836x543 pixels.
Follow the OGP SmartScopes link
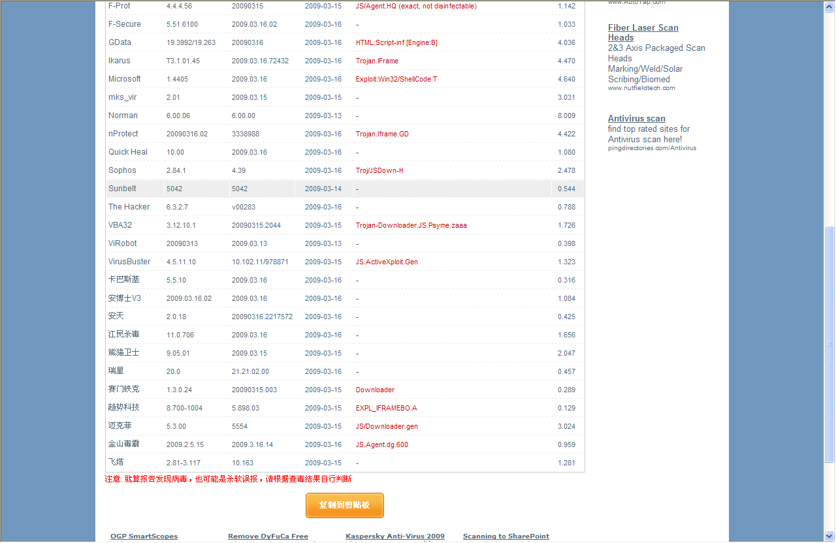(x=144, y=536)
